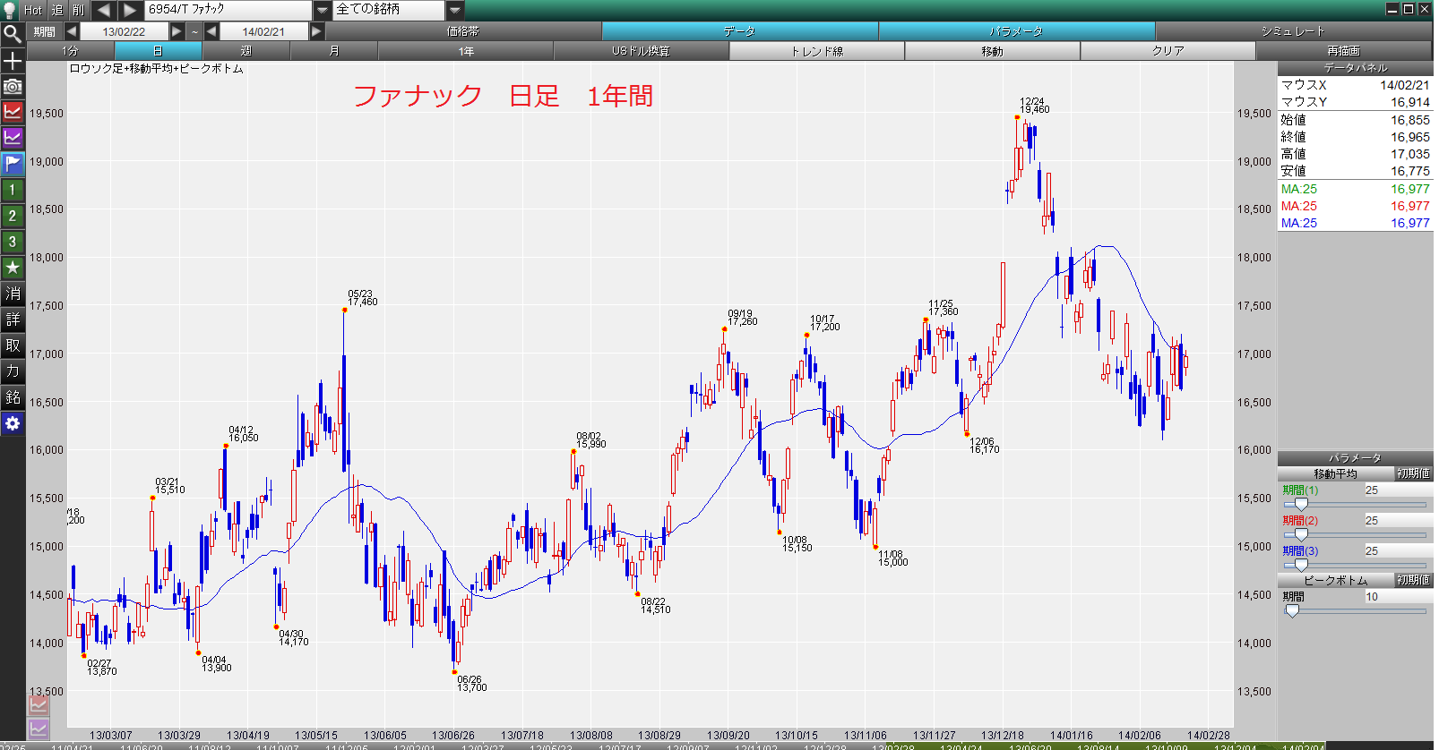
Task: Click the plus crosshair icon in sidebar
Action: coord(13,61)
